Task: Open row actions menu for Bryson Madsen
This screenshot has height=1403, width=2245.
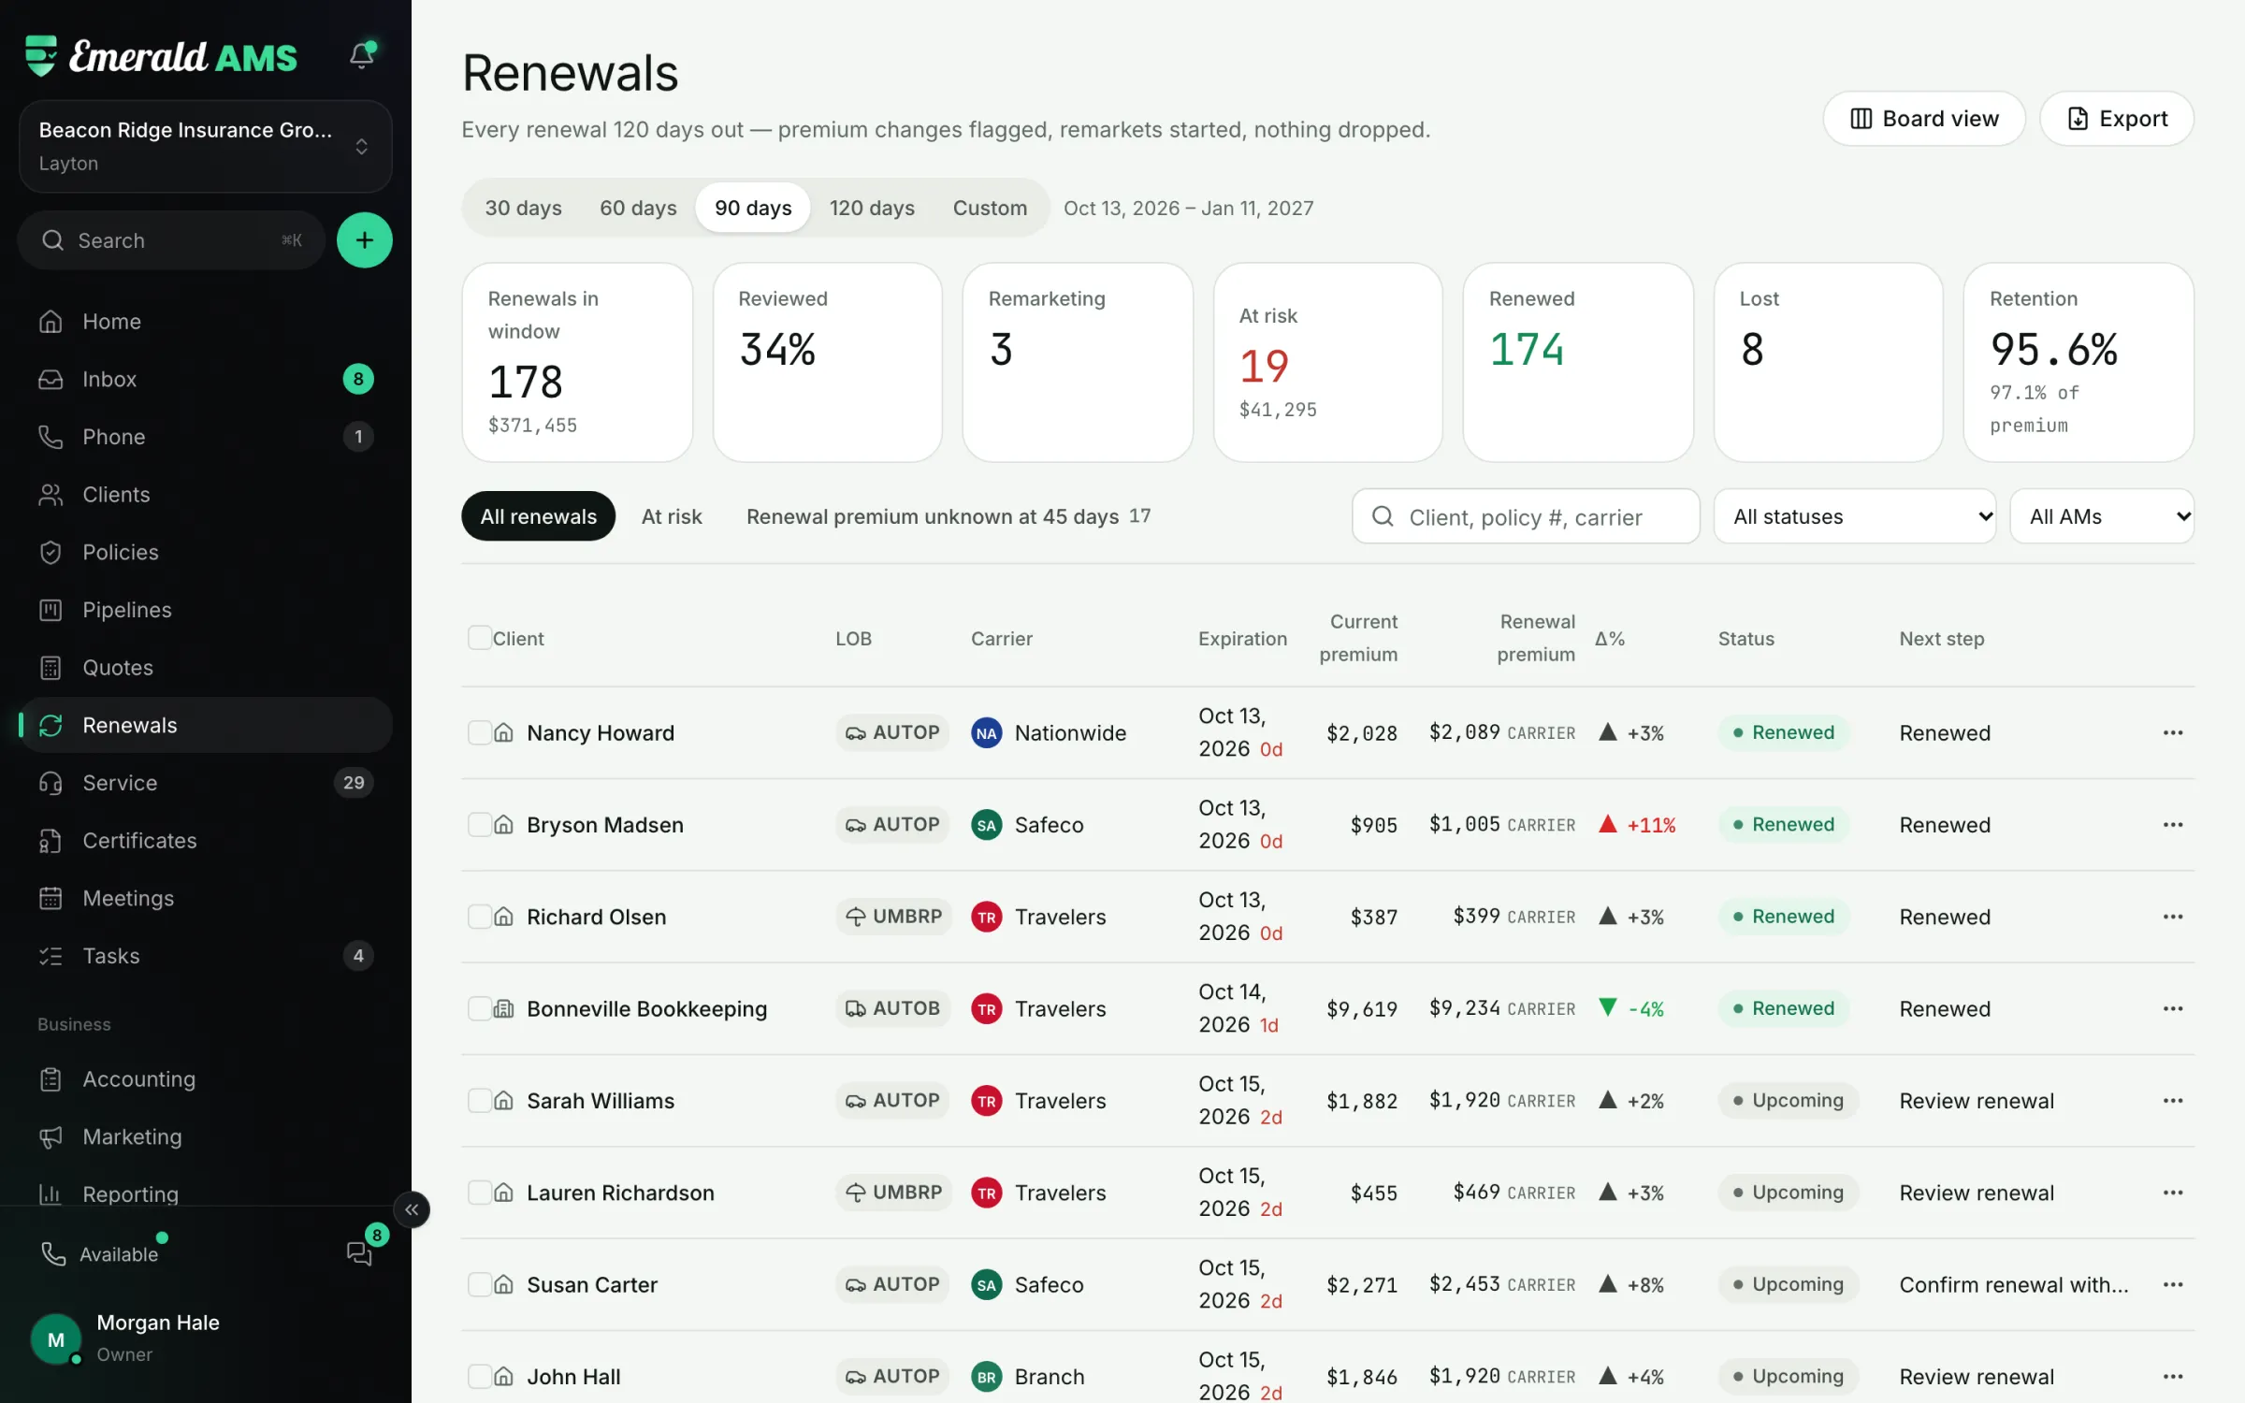Action: (x=2172, y=824)
